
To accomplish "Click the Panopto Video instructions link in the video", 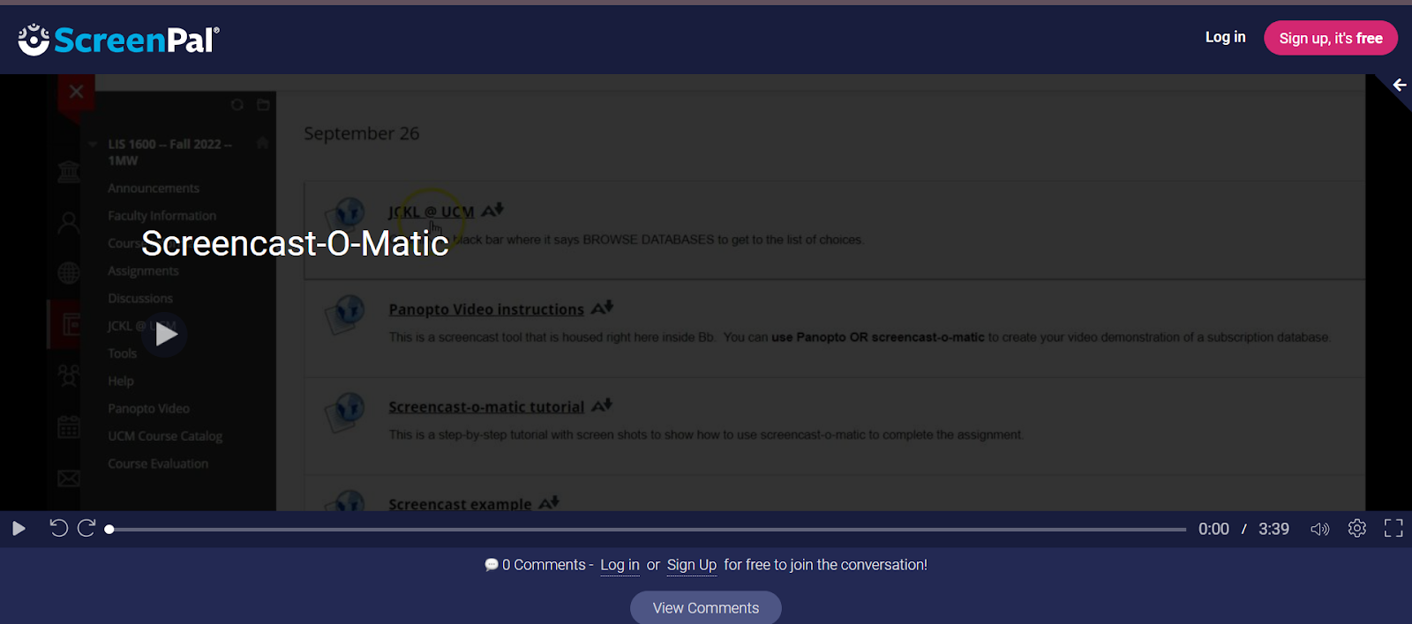I will (x=486, y=309).
